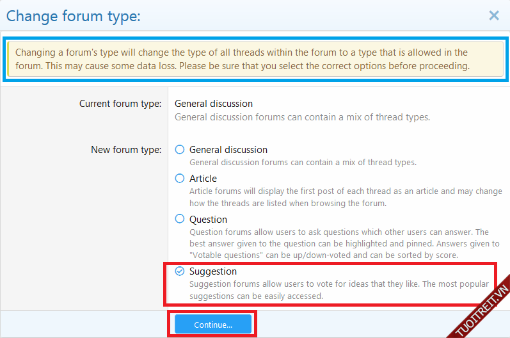Click the yellow data loss warning notice
This screenshot has width=510, height=338.
tap(255, 59)
